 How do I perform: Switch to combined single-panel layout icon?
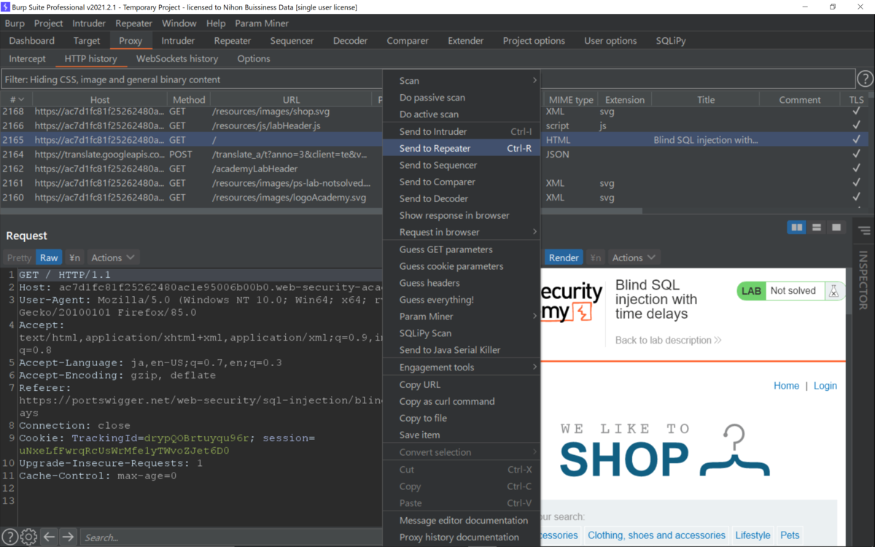(x=836, y=228)
